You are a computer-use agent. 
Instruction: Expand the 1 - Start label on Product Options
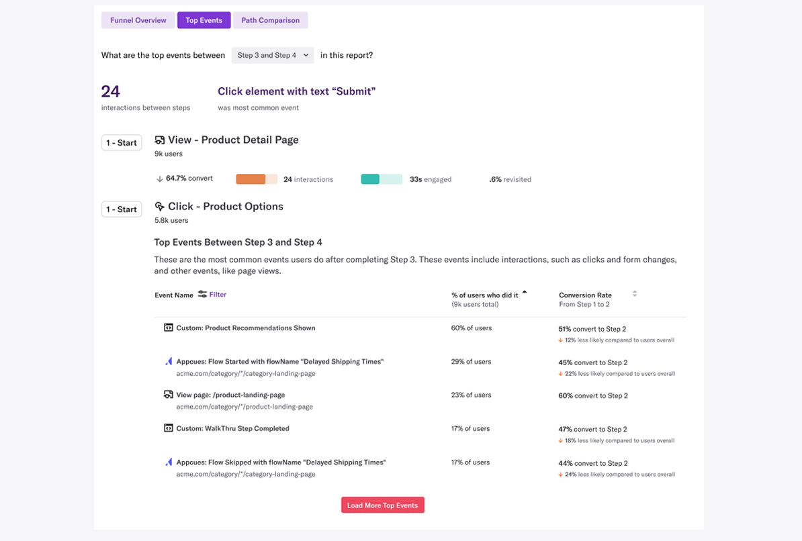click(121, 209)
